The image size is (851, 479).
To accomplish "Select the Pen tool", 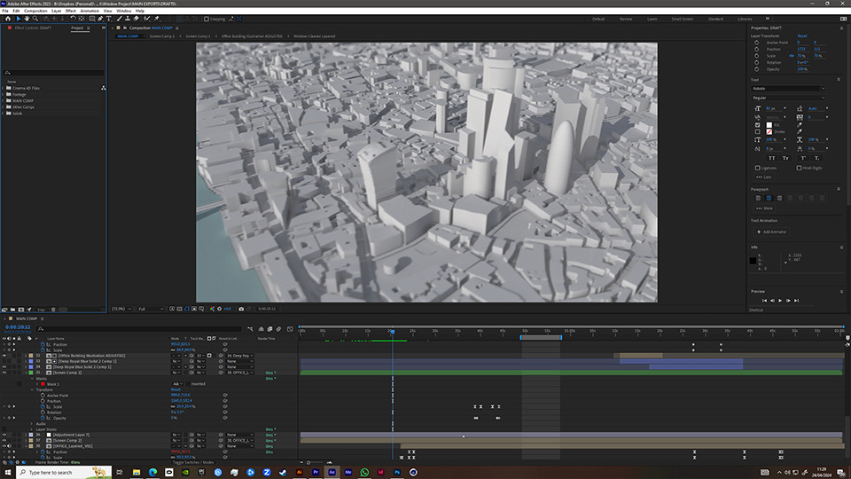I will (100, 19).
